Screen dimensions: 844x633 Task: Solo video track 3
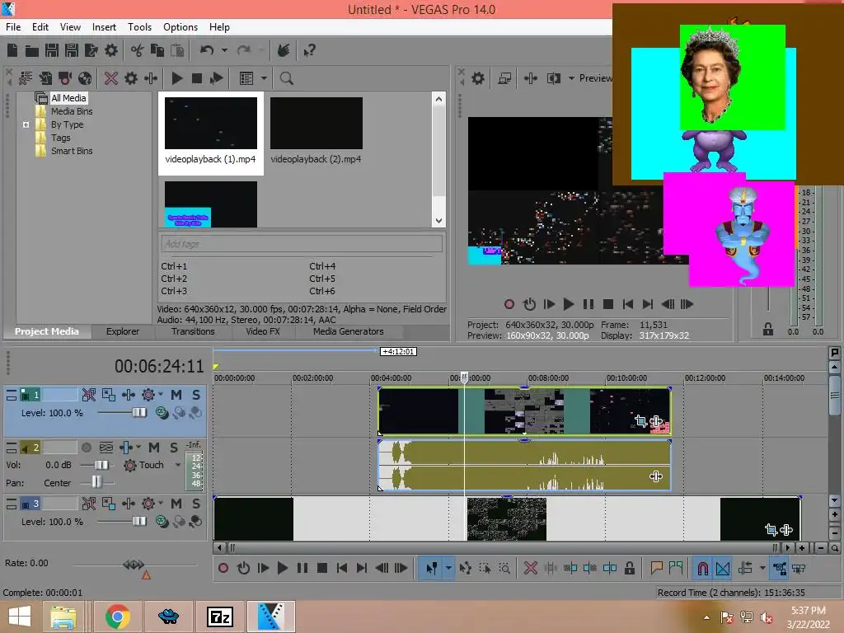pos(196,504)
